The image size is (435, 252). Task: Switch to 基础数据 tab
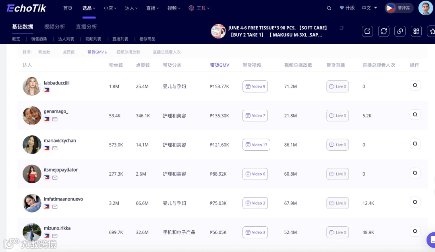(23, 27)
